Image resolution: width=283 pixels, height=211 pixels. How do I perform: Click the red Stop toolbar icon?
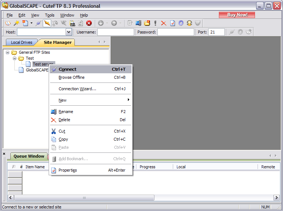click(x=89, y=23)
